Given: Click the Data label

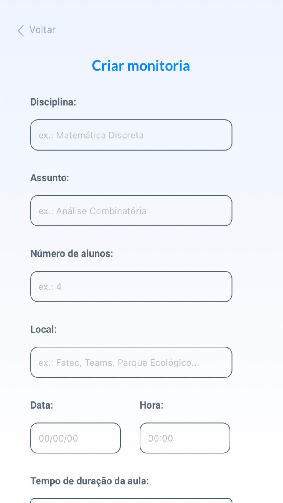Looking at the screenshot, I should pyautogui.click(x=42, y=405).
